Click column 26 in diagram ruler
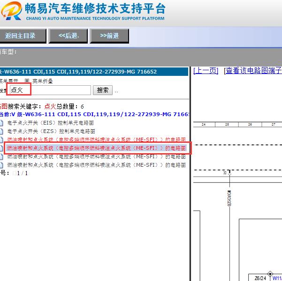This screenshot has height=281, width=282. pos(250,125)
